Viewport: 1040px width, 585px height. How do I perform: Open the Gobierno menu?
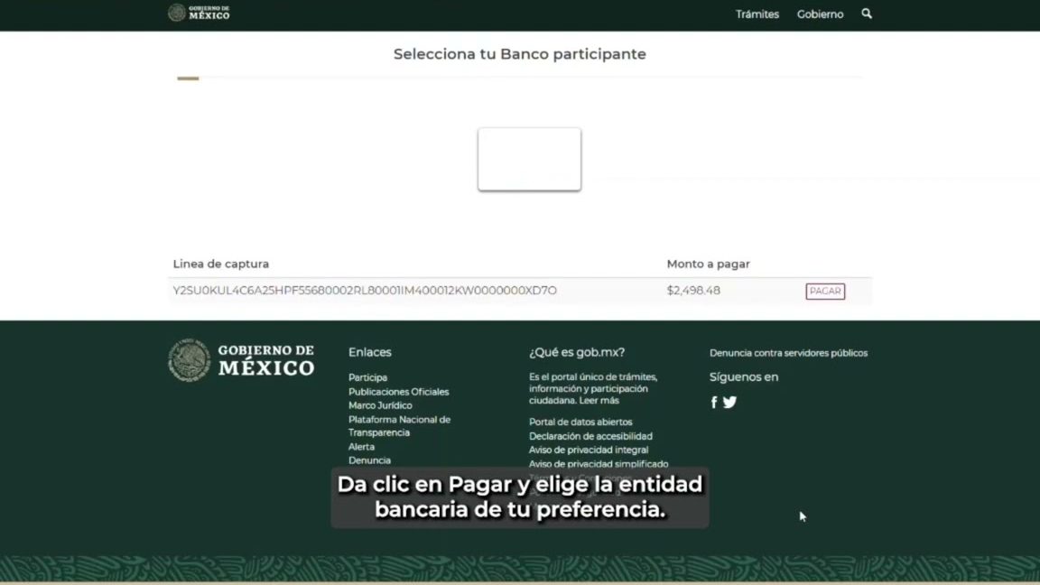(x=820, y=14)
